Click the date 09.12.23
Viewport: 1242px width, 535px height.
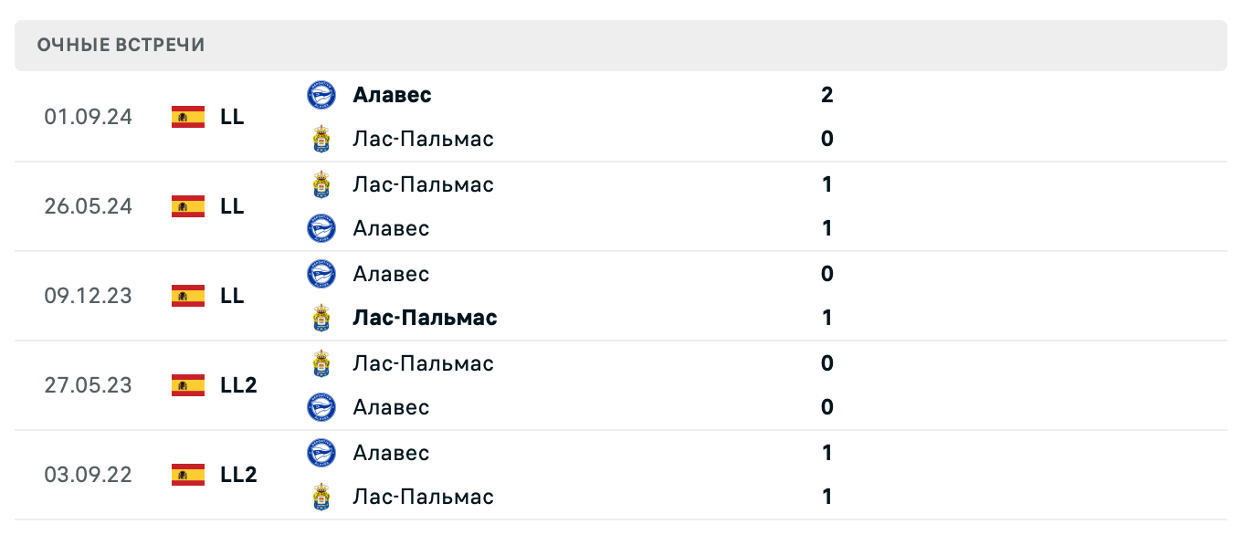point(88,296)
